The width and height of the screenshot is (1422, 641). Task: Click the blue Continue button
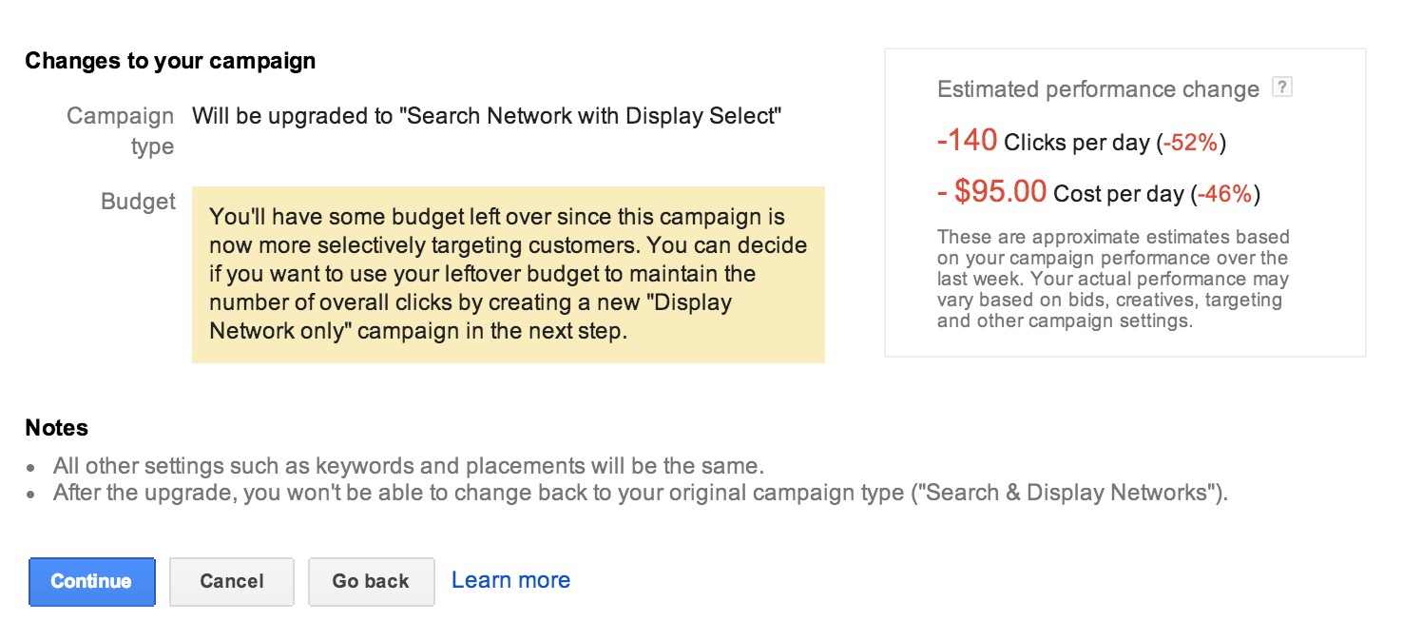[x=91, y=581]
